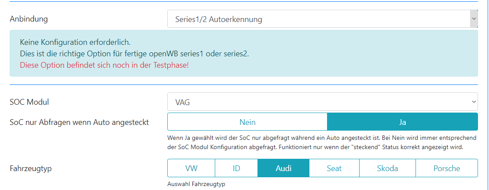
Task: Open the Anbindung dropdown showing Series1/2 Autoerkennung
Action: [x=317, y=19]
